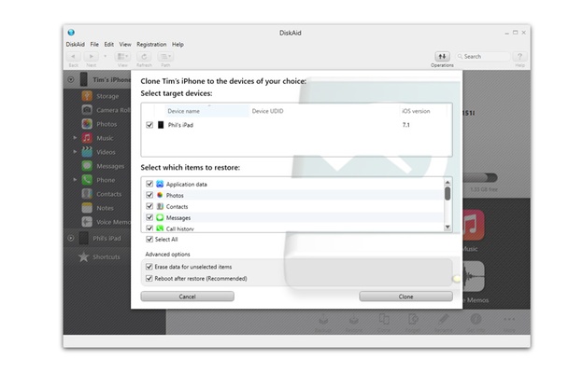
Task: Open the Path dropdown in toolbar
Action: click(165, 56)
